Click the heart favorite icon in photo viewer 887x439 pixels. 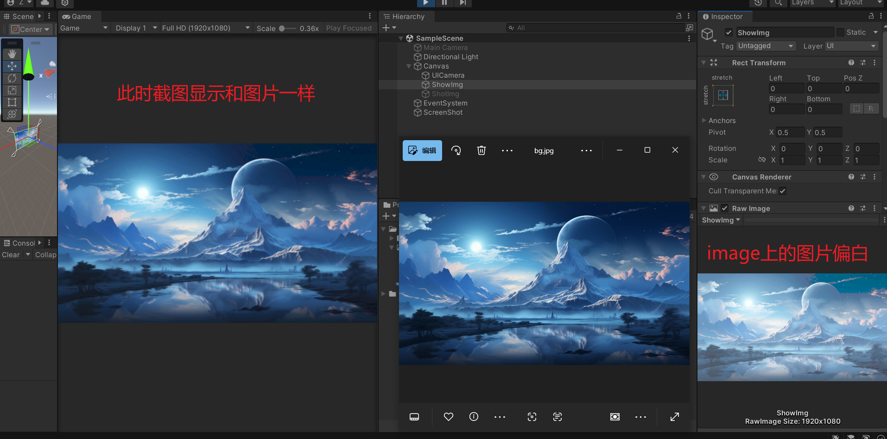(448, 417)
